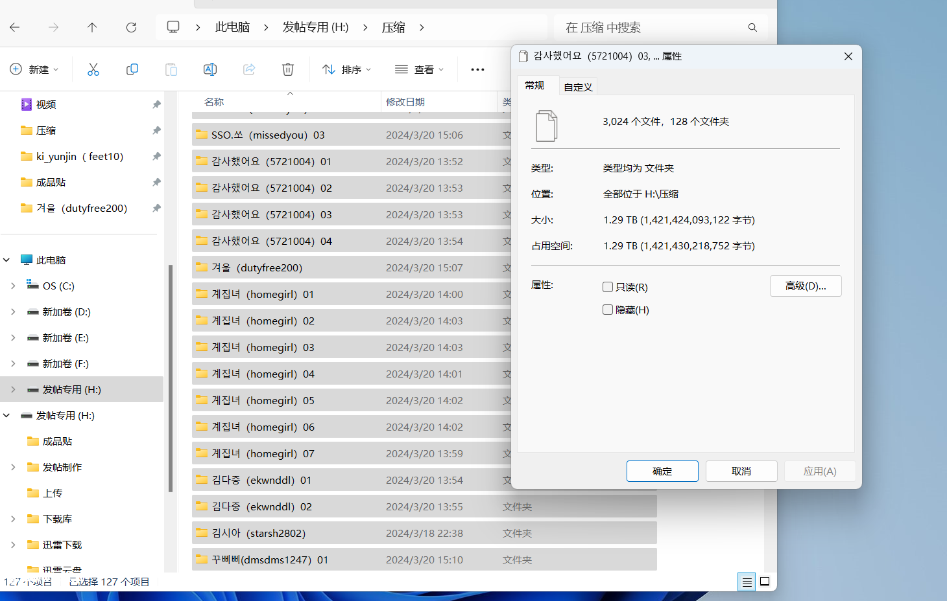
Task: Click the Delete trash icon
Action: point(288,69)
